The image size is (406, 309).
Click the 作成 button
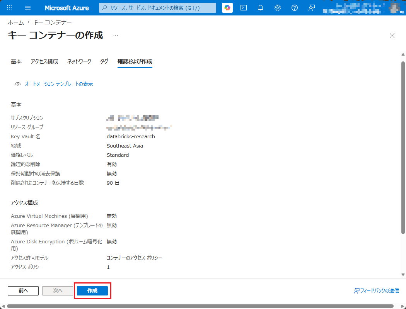[92, 290]
